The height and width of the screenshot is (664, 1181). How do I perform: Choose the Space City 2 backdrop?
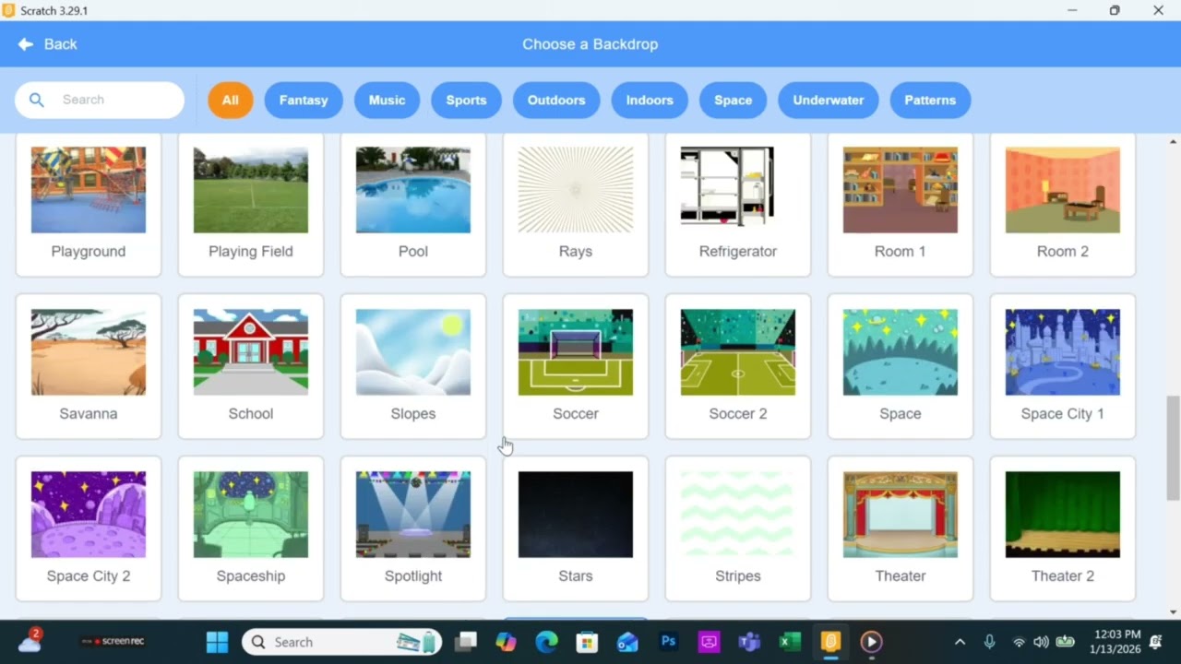pos(89,528)
